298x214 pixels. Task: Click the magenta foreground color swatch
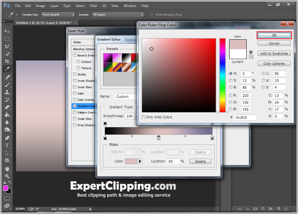6,188
